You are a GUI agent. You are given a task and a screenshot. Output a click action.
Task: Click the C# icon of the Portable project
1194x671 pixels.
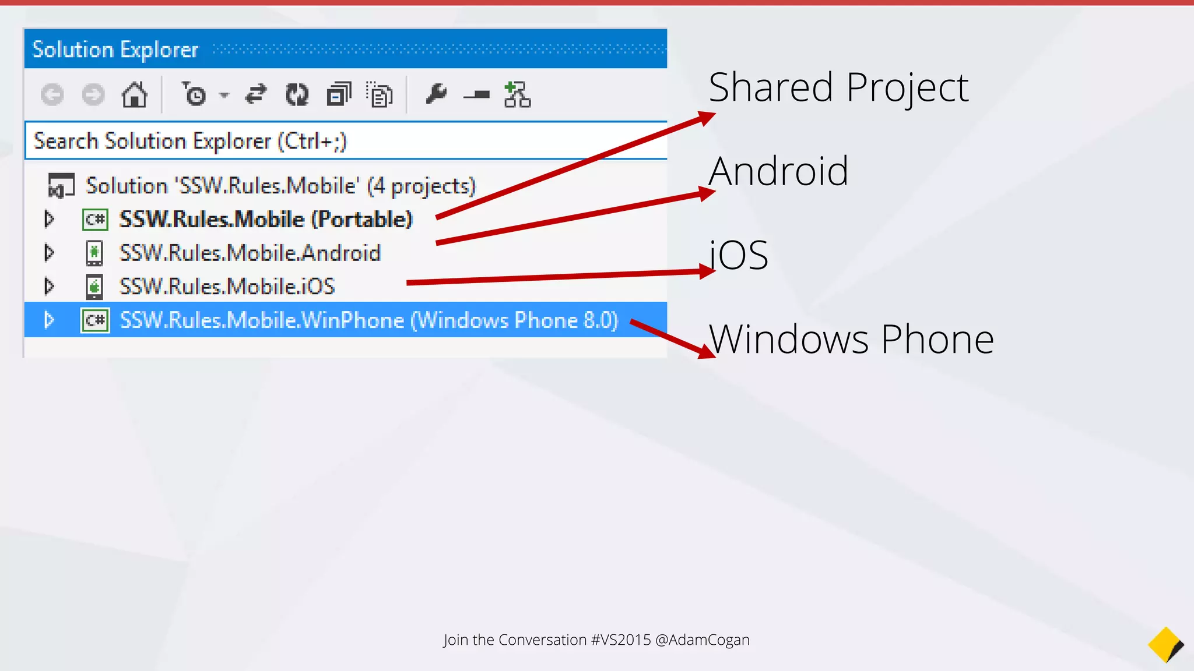(x=95, y=220)
